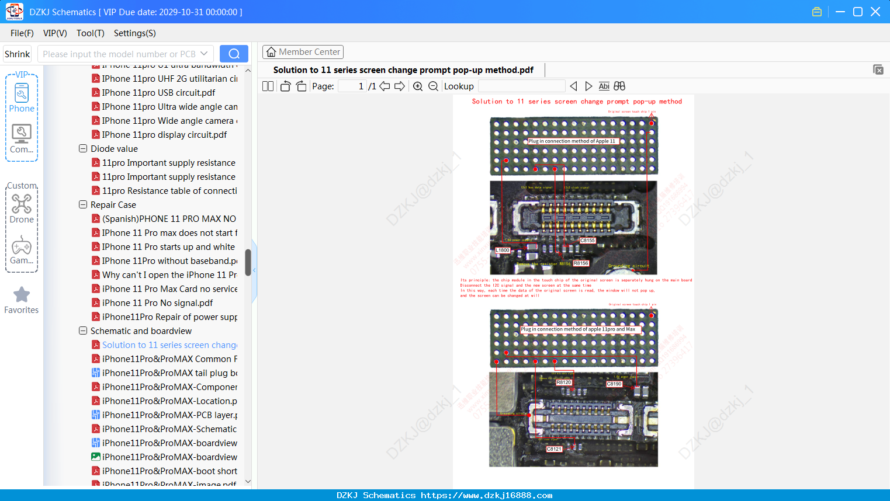Open iPhone11Pro&ProMAX Common file
Screen dimensions: 890x501
(169, 359)
